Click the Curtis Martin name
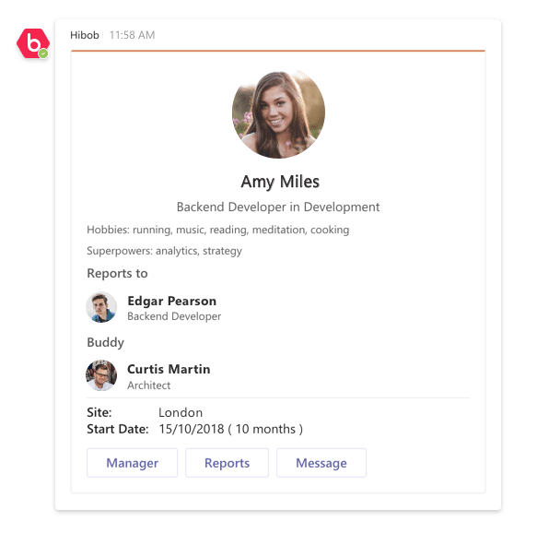The image size is (537, 557). click(169, 369)
